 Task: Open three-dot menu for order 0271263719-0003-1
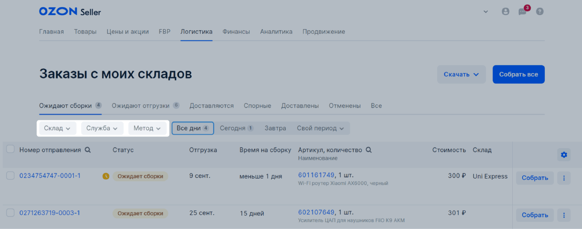[564, 215]
